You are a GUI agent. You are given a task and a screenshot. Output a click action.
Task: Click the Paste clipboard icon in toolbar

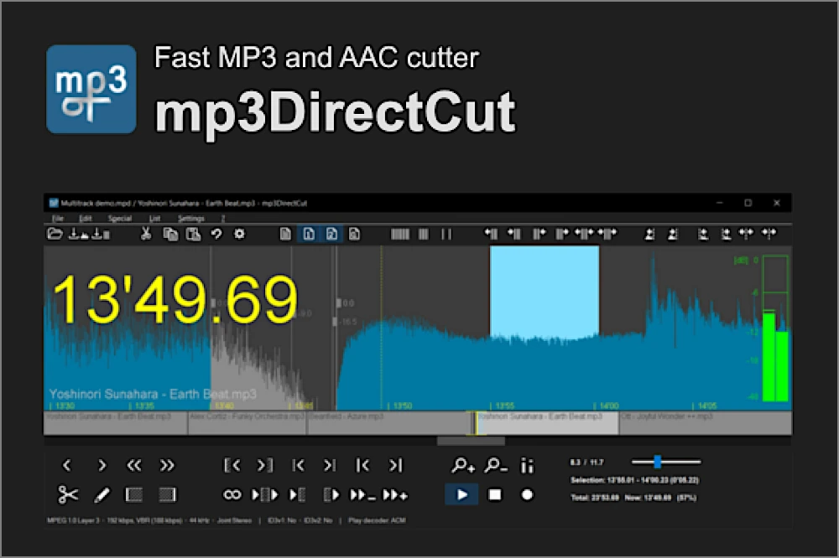click(x=193, y=234)
